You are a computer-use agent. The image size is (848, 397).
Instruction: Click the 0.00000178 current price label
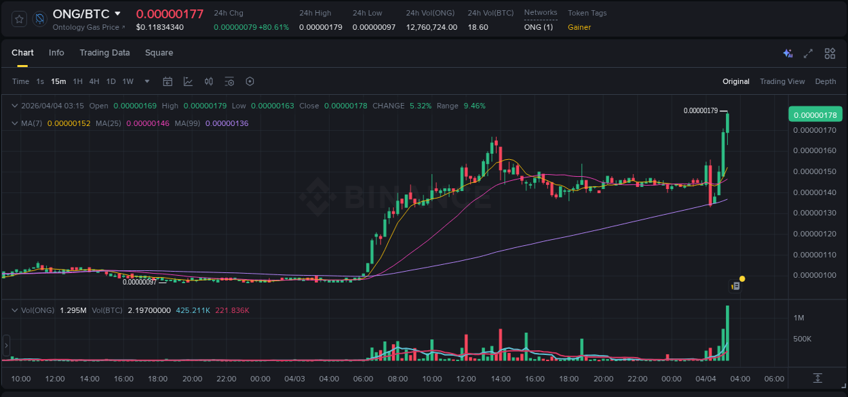815,114
